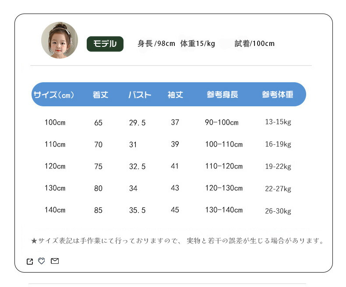Select the サイズ(cm) column header
The image size is (346, 287).
(54, 95)
